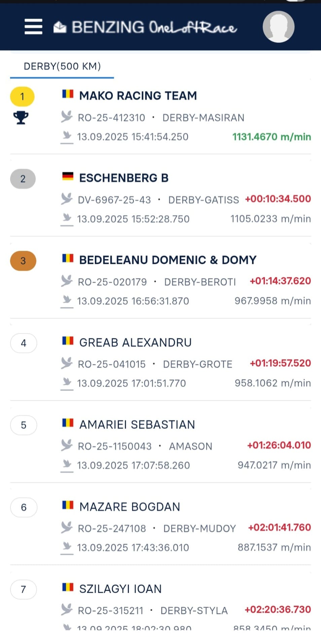Image resolution: width=321 pixels, height=637 pixels.
Task: Select the DERBY(500 KM) tab
Action: [x=62, y=66]
